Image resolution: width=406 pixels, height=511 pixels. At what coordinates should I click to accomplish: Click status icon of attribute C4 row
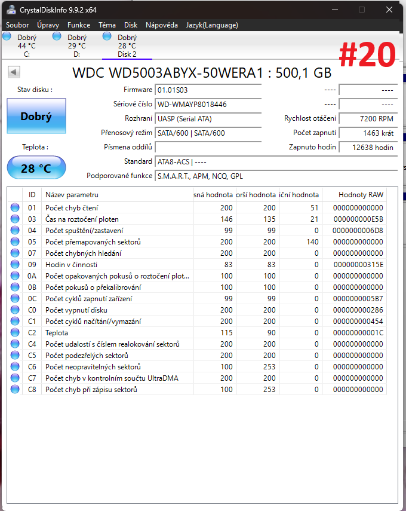(15, 344)
